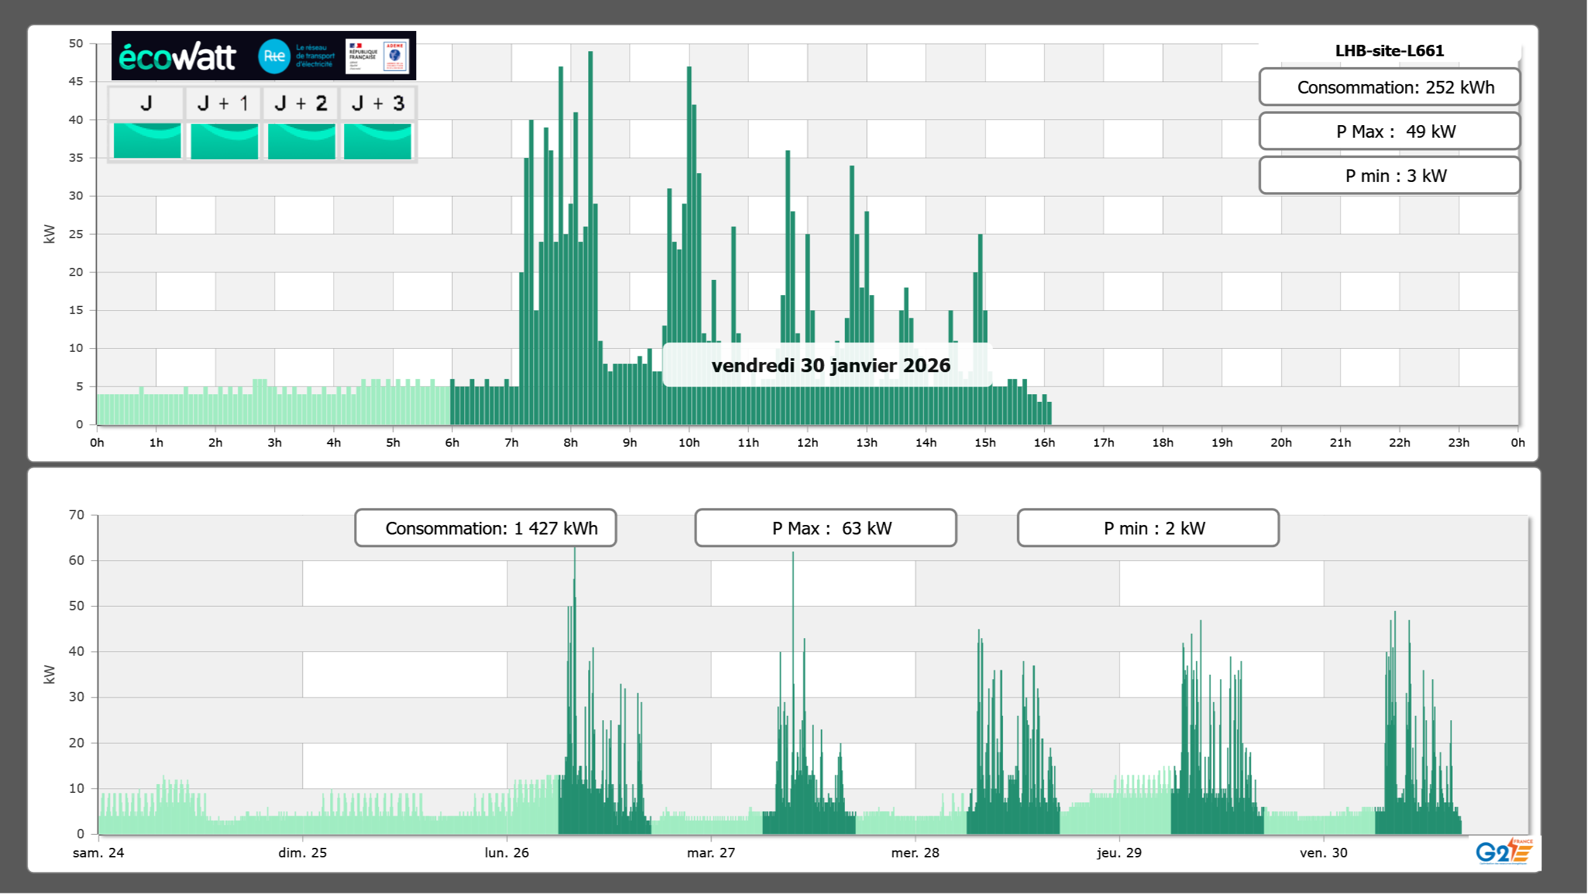Select the green signal under J + 1
The width and height of the screenshot is (1588, 894).
224,141
